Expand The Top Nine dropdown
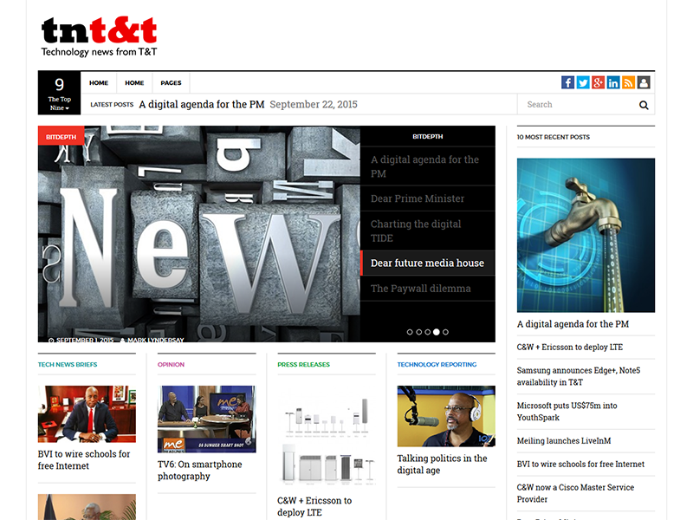This screenshot has width=693, height=520. coord(59,93)
